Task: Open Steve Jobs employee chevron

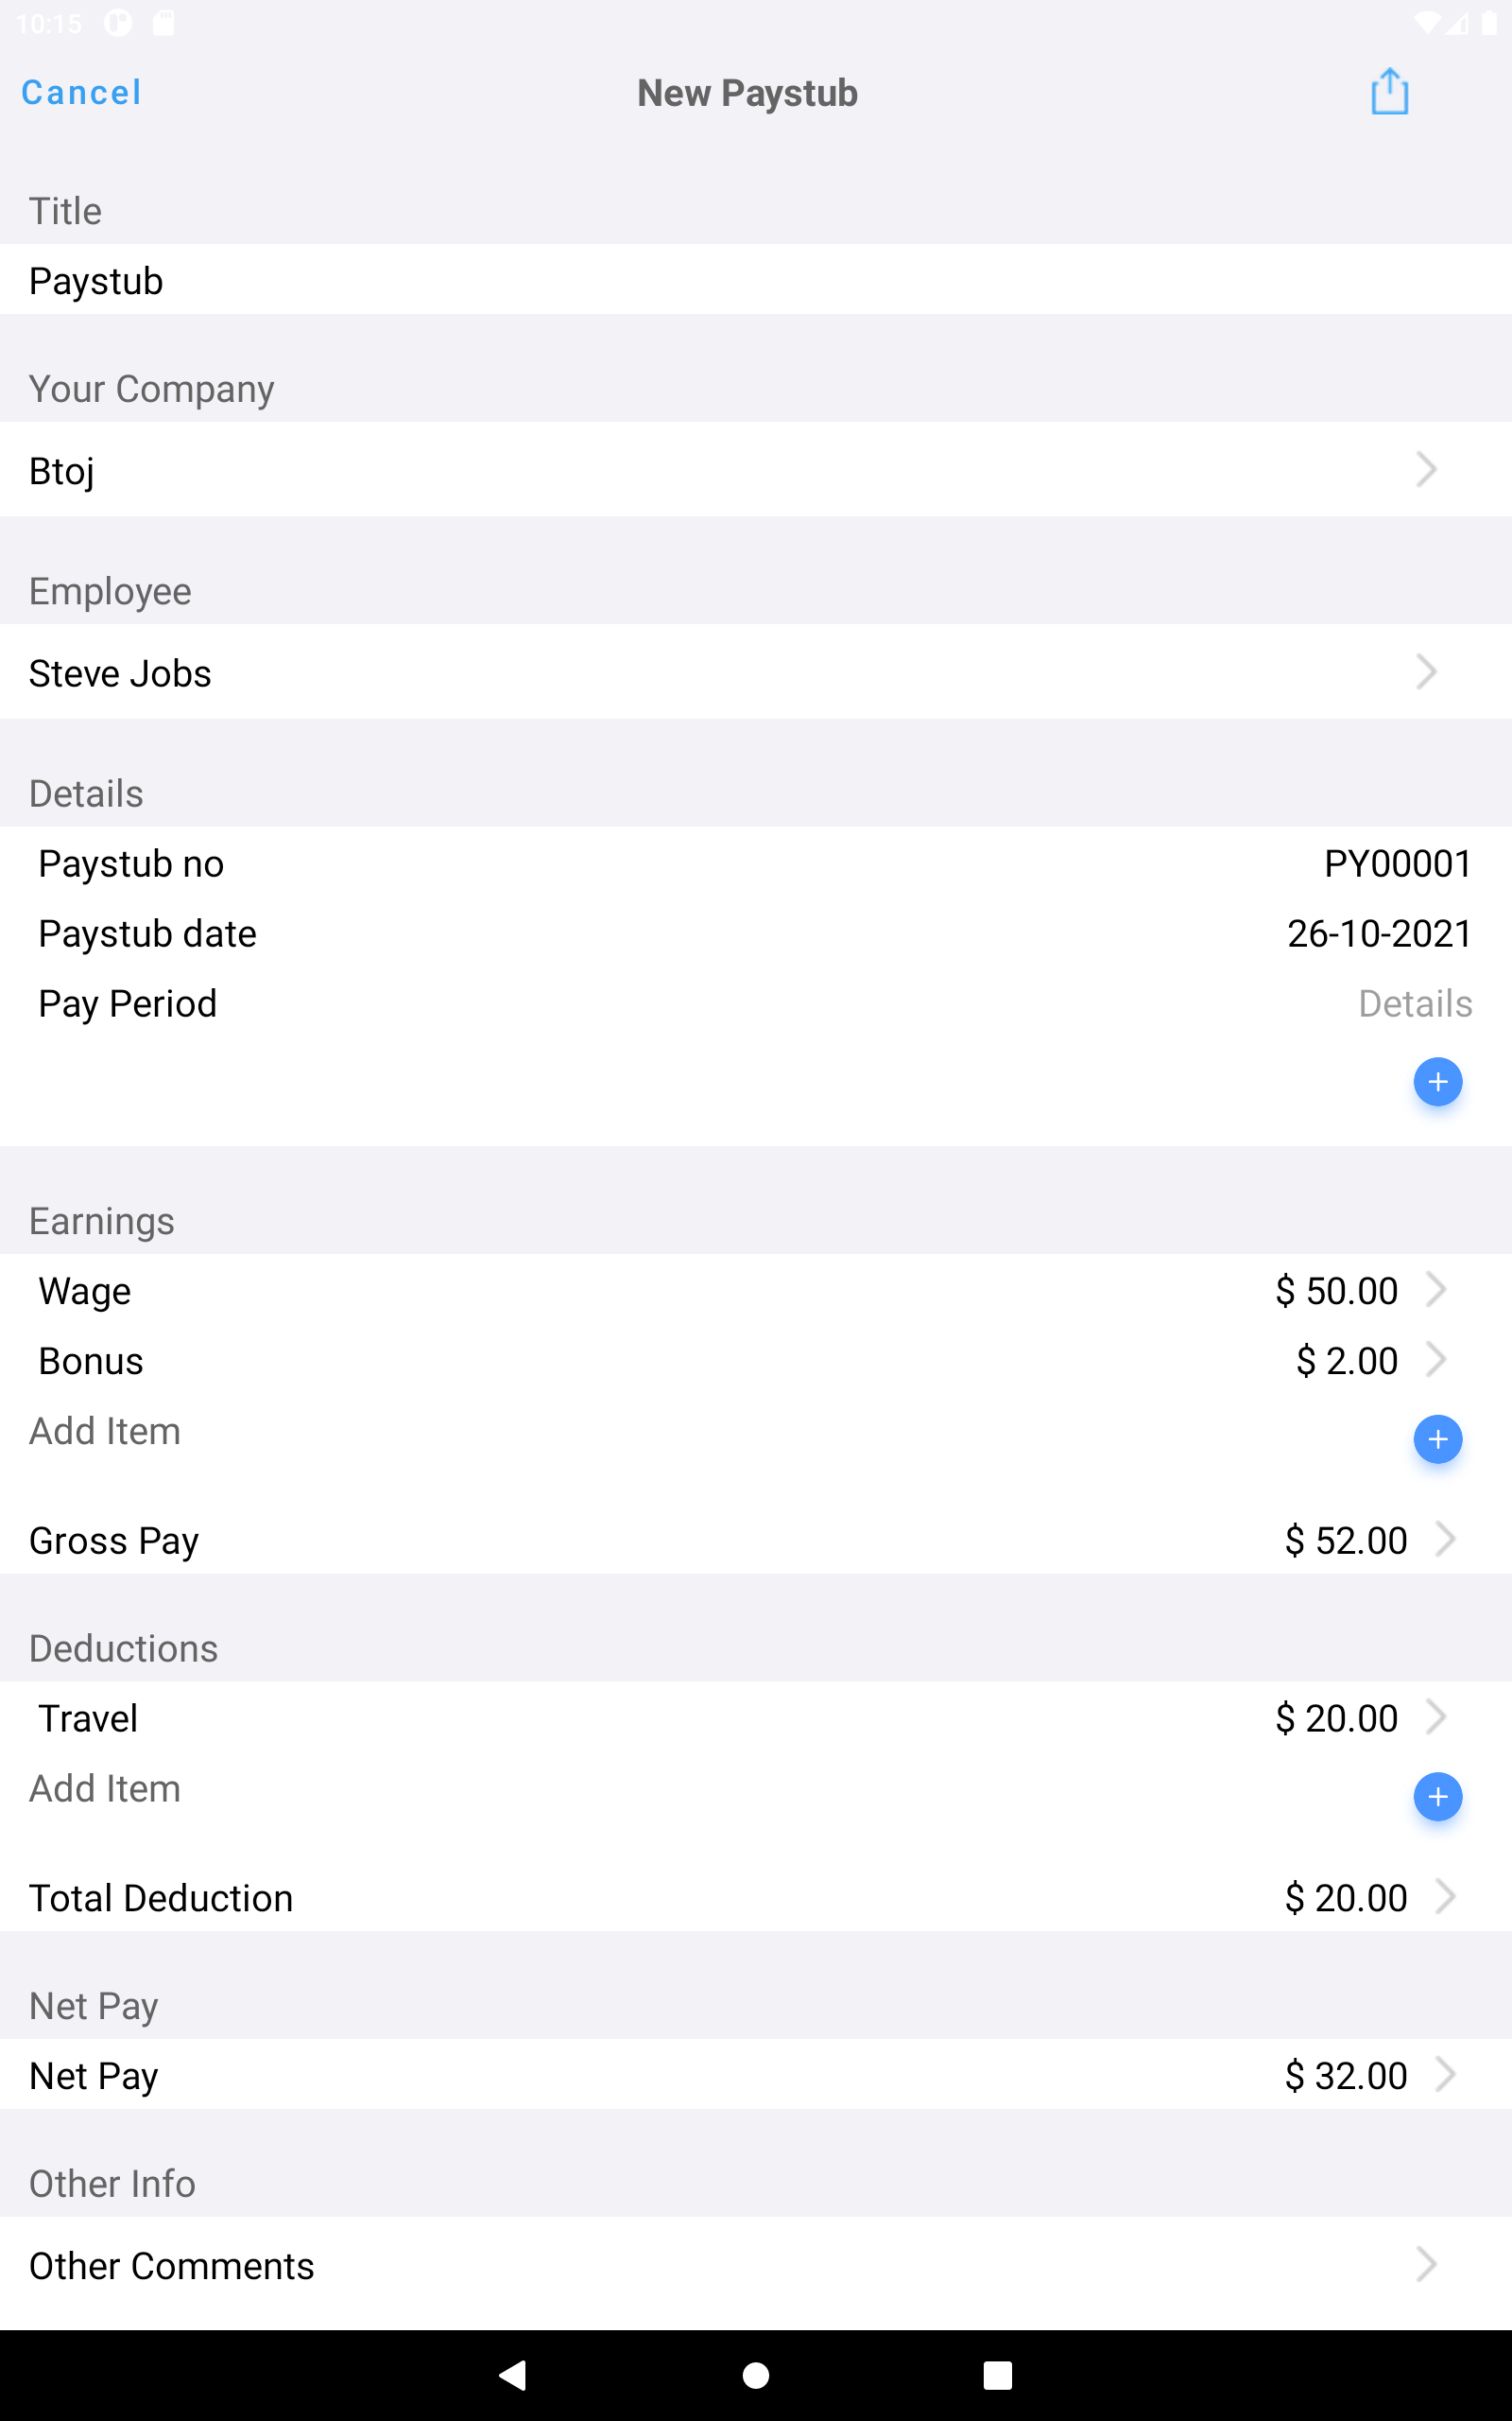Action: (1427, 671)
